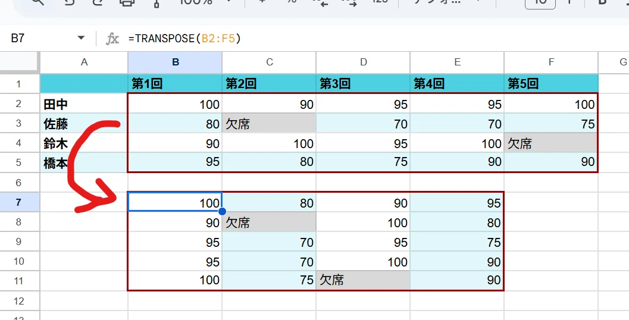629x320 pixels.
Task: Click the select-all corner of the grid
Action: click(x=20, y=62)
